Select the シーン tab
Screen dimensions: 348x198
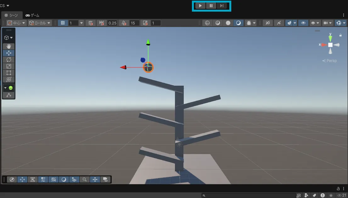click(12, 15)
